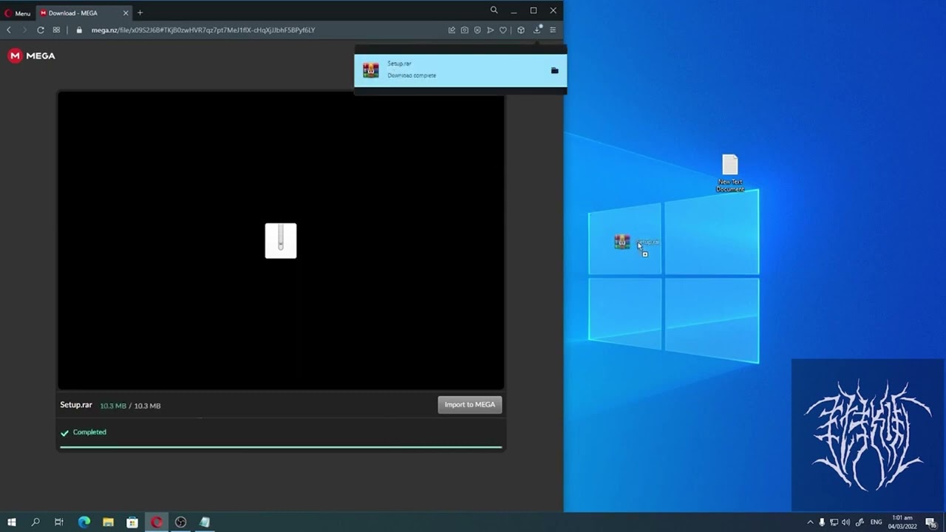The width and height of the screenshot is (946, 532).
Task: View site security padlock info
Action: point(79,30)
